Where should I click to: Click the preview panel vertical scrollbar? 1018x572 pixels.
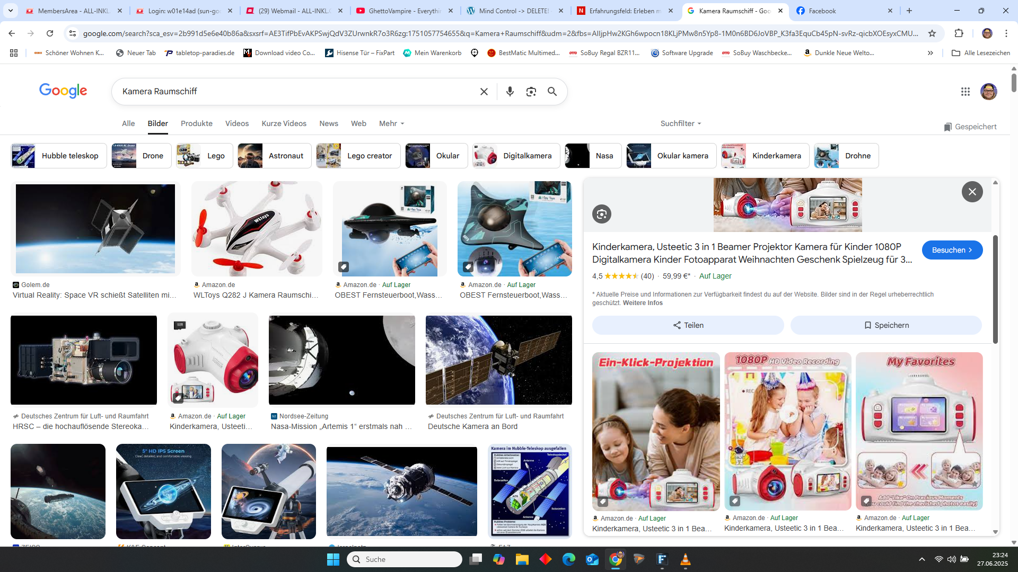(x=995, y=289)
